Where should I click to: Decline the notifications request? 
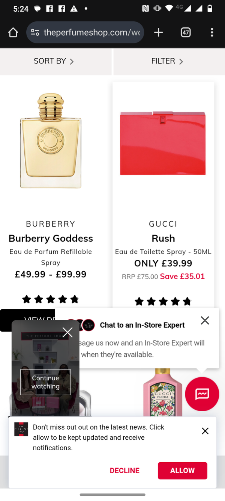click(x=124, y=471)
